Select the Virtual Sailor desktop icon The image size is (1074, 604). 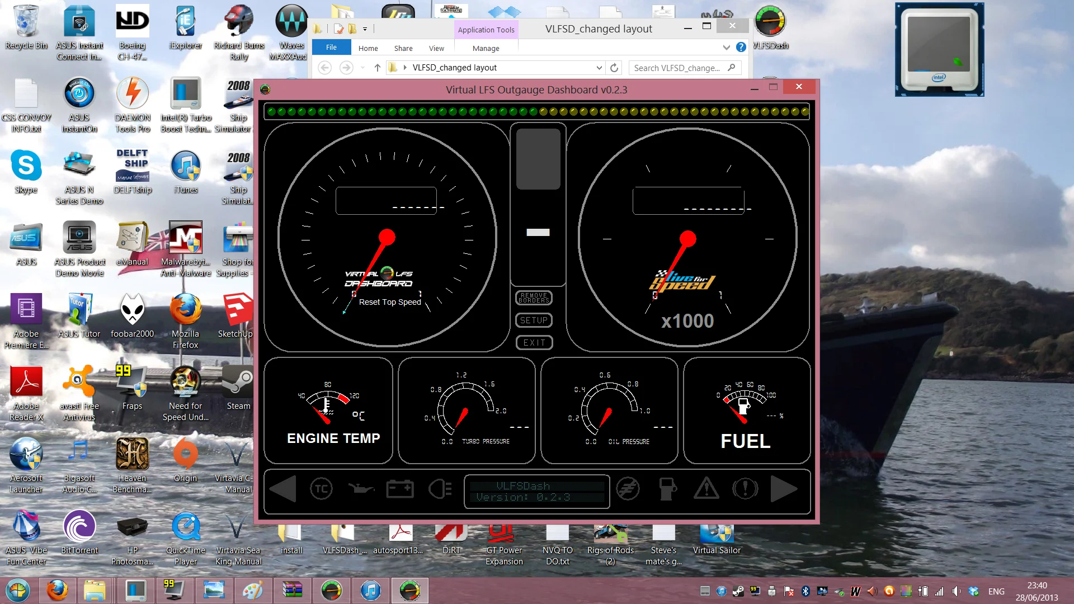[x=717, y=540]
